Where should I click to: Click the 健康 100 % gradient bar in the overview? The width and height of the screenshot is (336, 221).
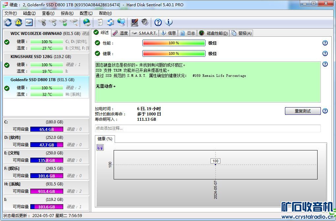[174, 53]
